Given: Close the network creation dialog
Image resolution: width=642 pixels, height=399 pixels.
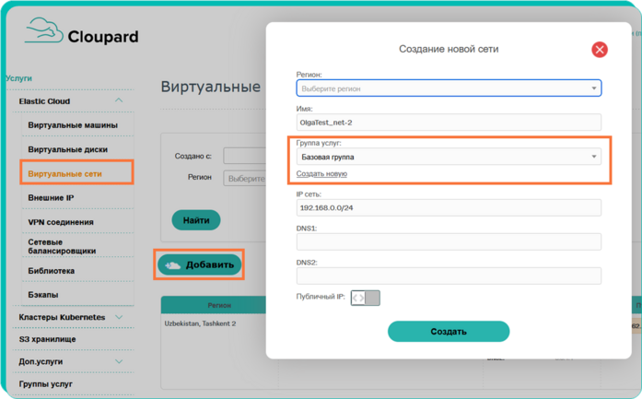Looking at the screenshot, I should click(x=600, y=50).
